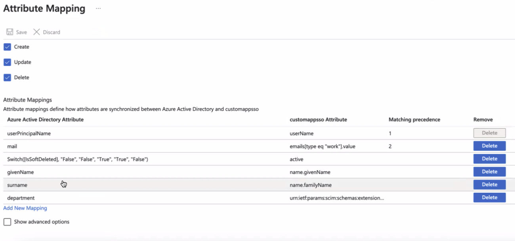Click the Remove column header
This screenshot has height=241, width=515.
483,120
